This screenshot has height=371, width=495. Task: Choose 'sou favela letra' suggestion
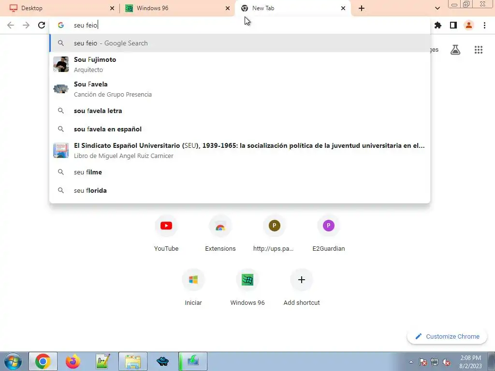coord(240,111)
